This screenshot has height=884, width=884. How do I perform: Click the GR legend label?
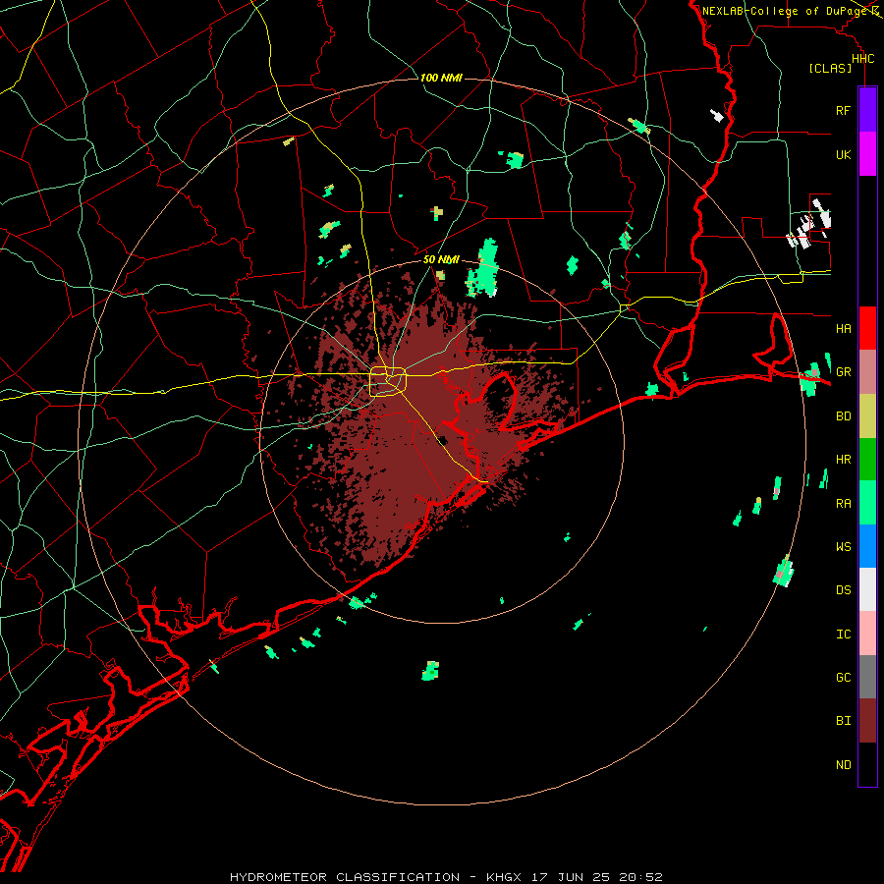(843, 372)
